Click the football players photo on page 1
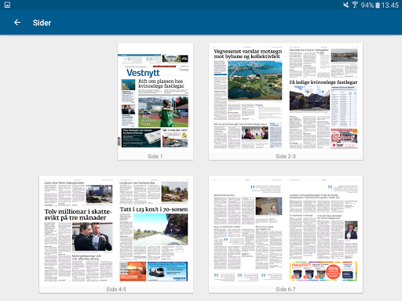 [x=163, y=112]
